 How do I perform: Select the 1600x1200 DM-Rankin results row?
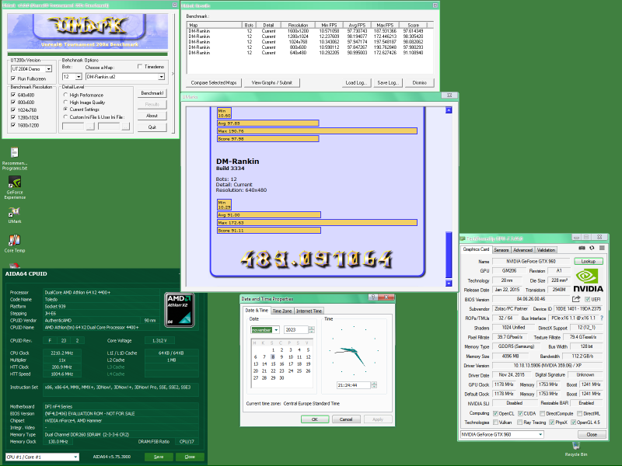pos(306,31)
